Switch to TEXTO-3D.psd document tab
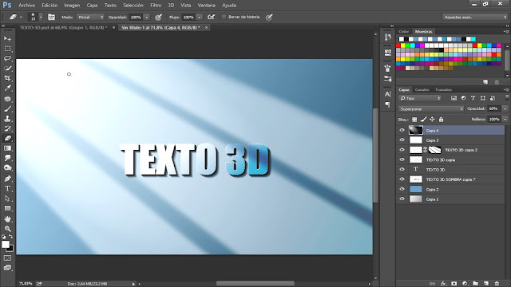The width and height of the screenshot is (511, 287). tap(64, 28)
